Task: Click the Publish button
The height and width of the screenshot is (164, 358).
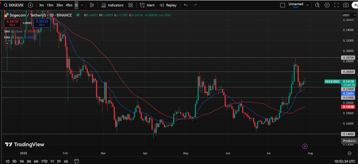Action: click(355, 5)
